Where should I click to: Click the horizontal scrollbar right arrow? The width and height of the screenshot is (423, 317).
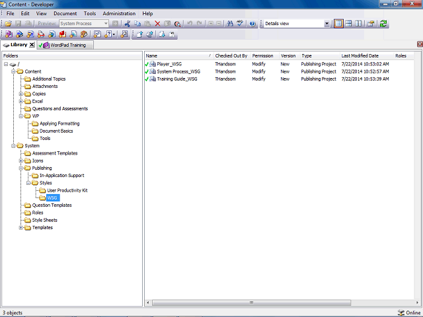point(417,302)
